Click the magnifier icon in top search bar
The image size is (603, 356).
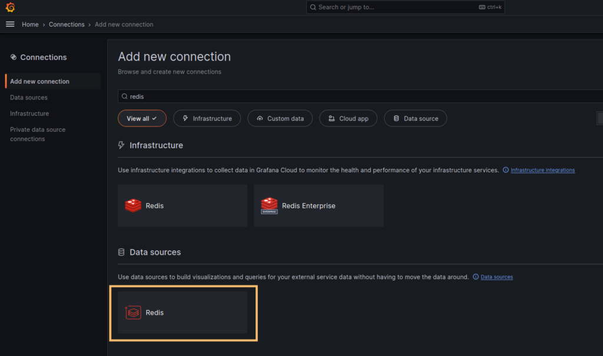(x=313, y=7)
